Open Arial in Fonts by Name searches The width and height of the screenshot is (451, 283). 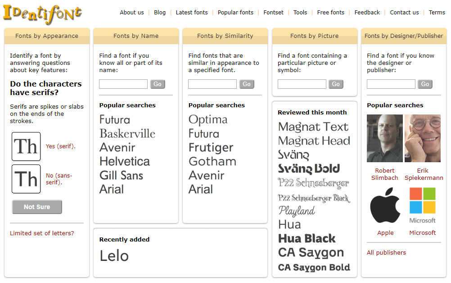112,189
